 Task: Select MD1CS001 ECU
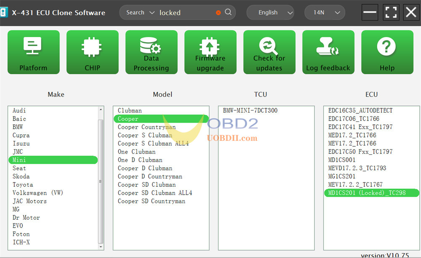(372, 160)
